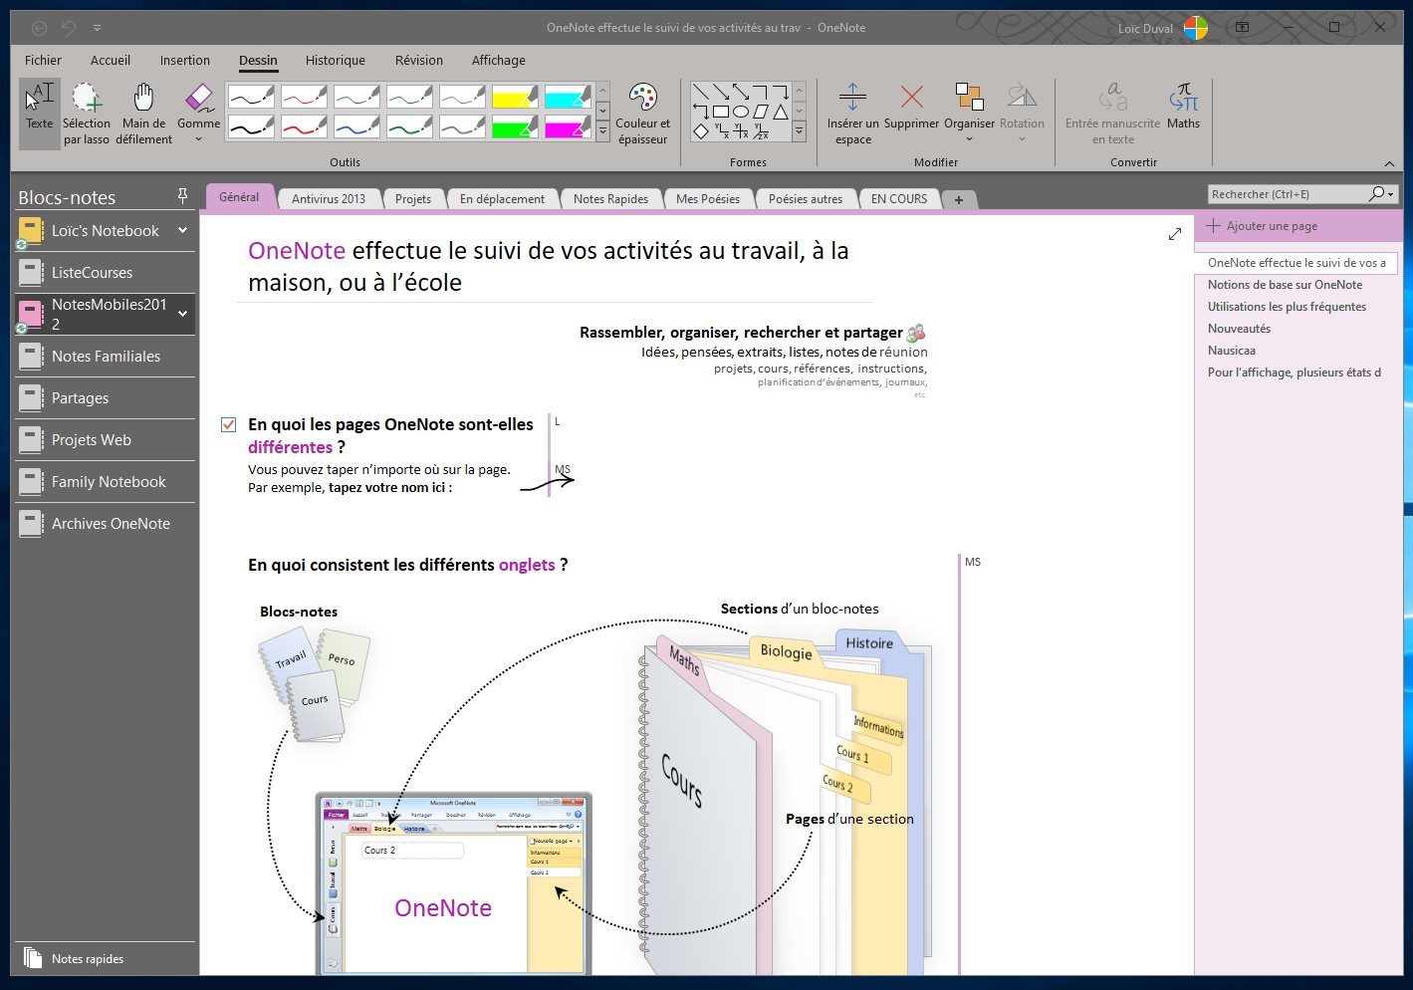Pick the thin black pen
The height and width of the screenshot is (990, 1413).
pyautogui.click(x=252, y=97)
